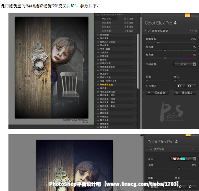Click favorite star next to 胶片颗粒
Screen dimensions: 199x191
98,109
